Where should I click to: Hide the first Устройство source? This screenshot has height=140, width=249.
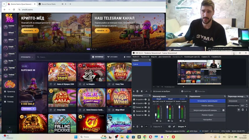tap(145, 99)
